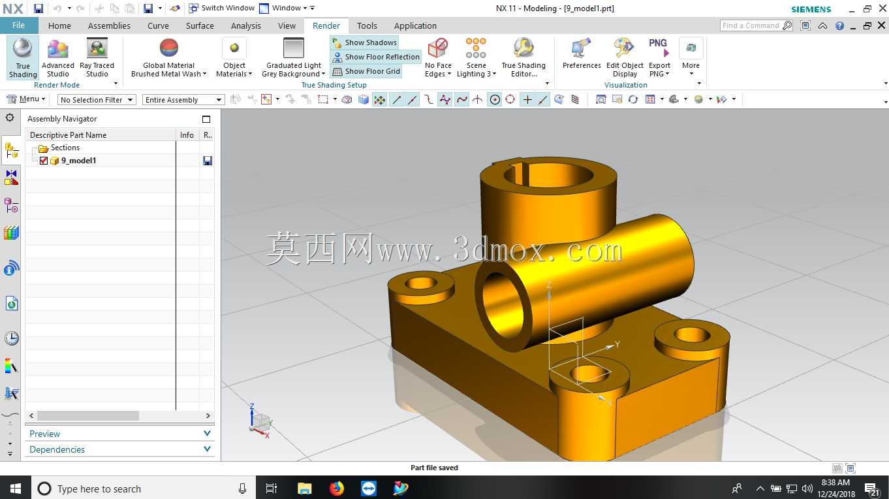Switch to the Analysis tab

tap(246, 25)
